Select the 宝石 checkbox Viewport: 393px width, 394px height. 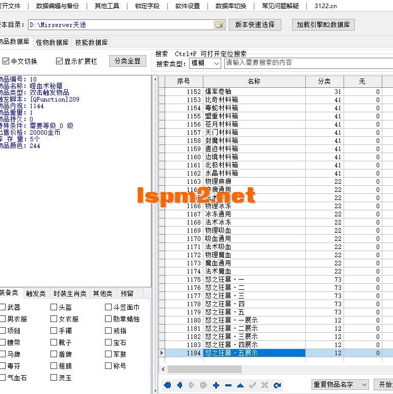[x=108, y=342]
